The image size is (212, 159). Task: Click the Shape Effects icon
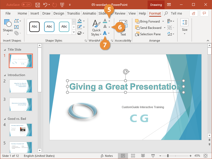[x=80, y=33]
